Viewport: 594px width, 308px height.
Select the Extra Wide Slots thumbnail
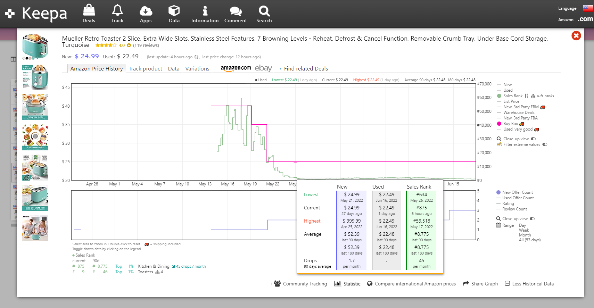click(x=35, y=107)
